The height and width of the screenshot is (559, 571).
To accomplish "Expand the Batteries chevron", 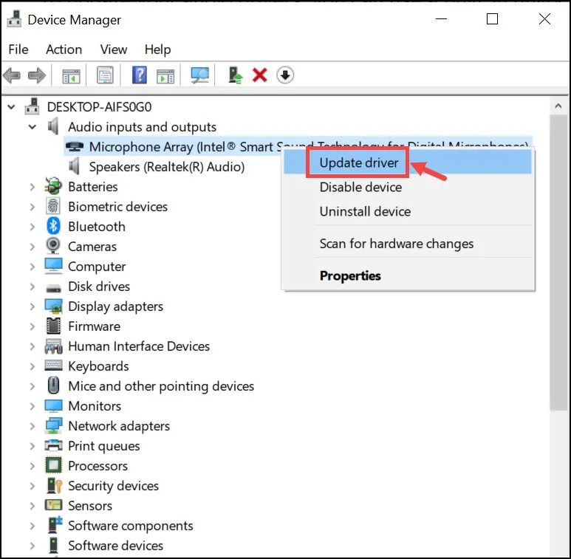I will click(33, 187).
